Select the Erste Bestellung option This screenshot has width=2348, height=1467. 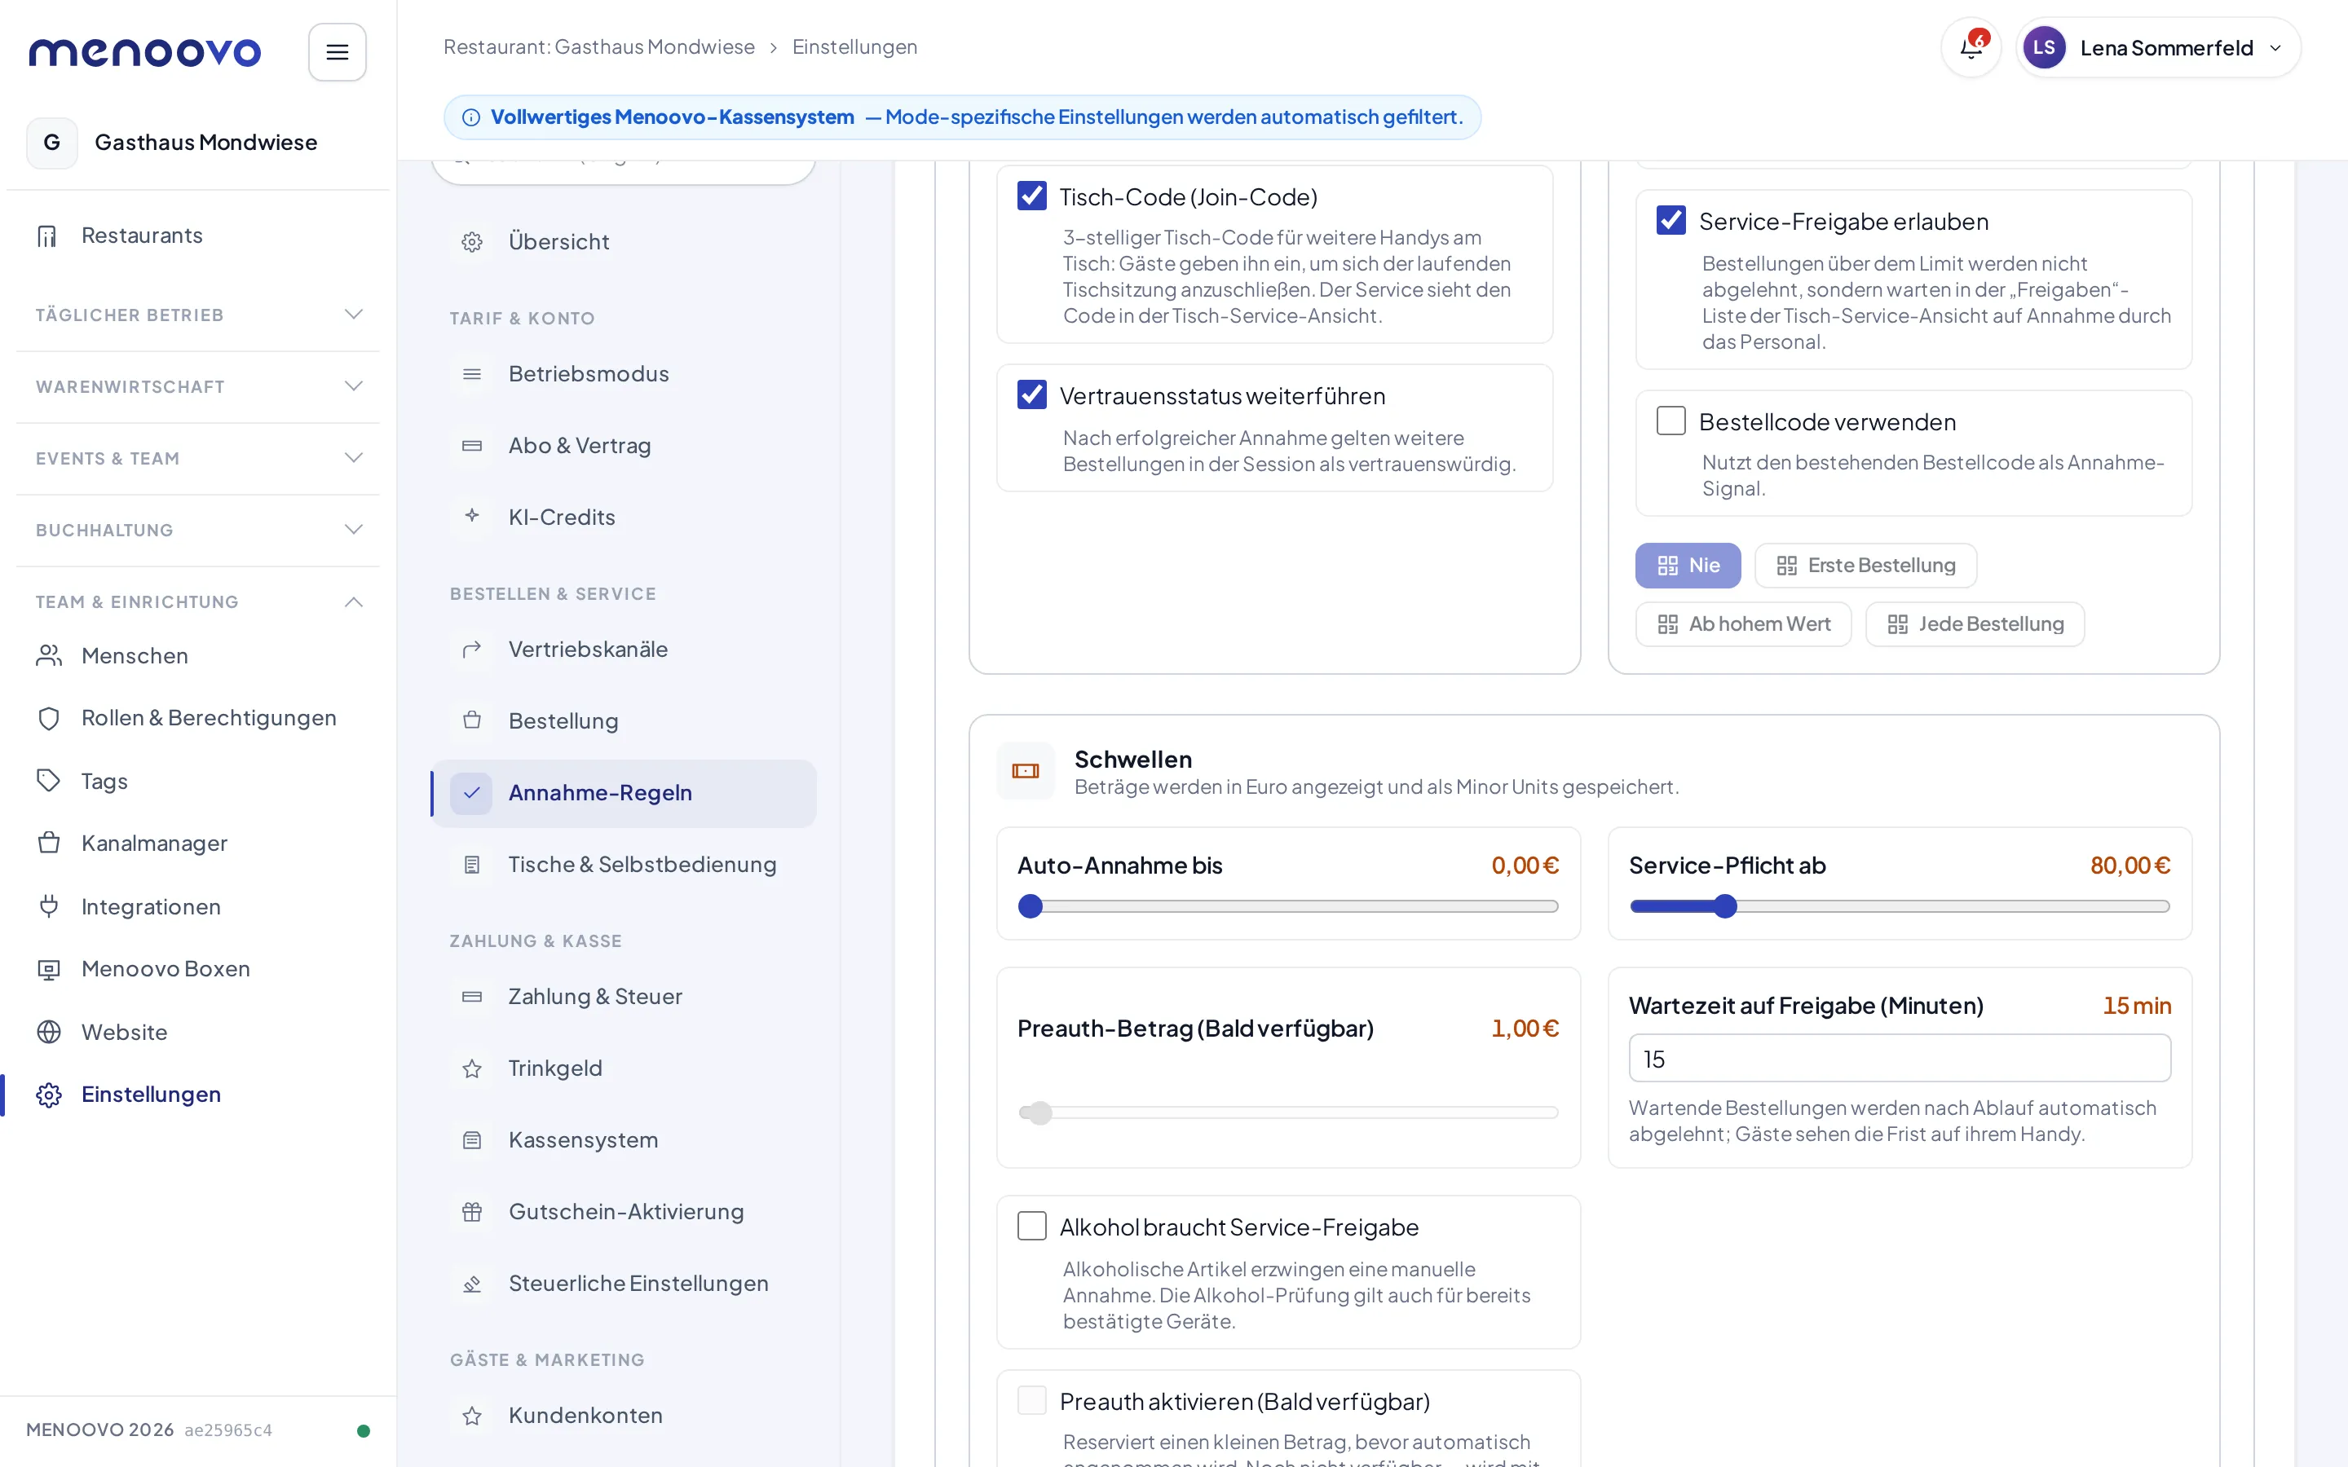[1865, 566]
